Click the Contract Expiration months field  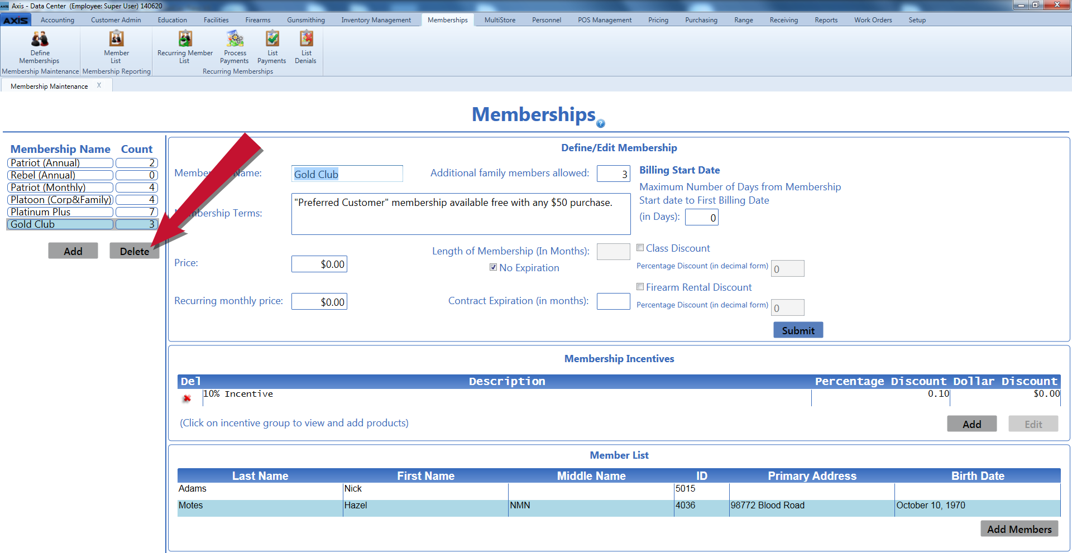pyautogui.click(x=613, y=301)
